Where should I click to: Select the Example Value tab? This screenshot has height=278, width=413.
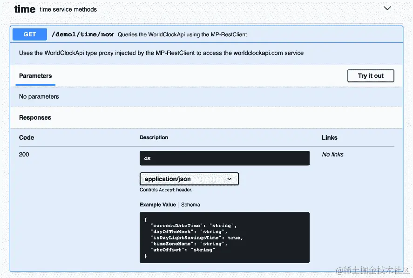pyautogui.click(x=158, y=205)
